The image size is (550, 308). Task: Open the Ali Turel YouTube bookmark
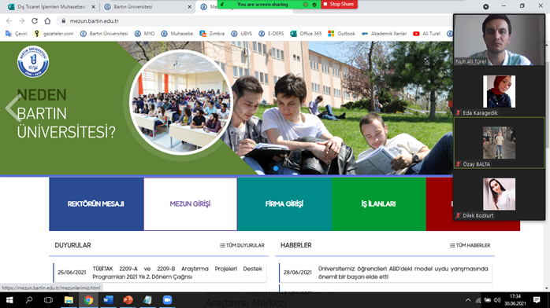tap(426, 34)
